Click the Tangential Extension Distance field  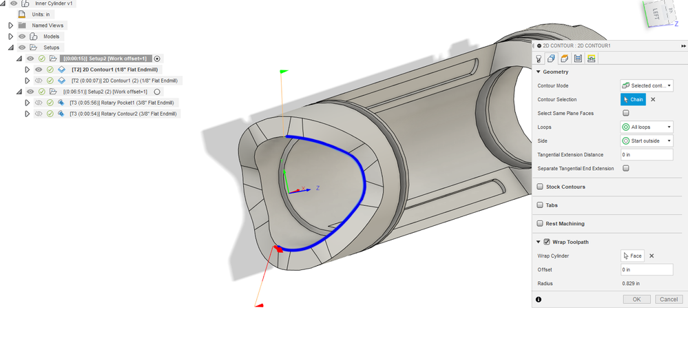[x=646, y=154]
